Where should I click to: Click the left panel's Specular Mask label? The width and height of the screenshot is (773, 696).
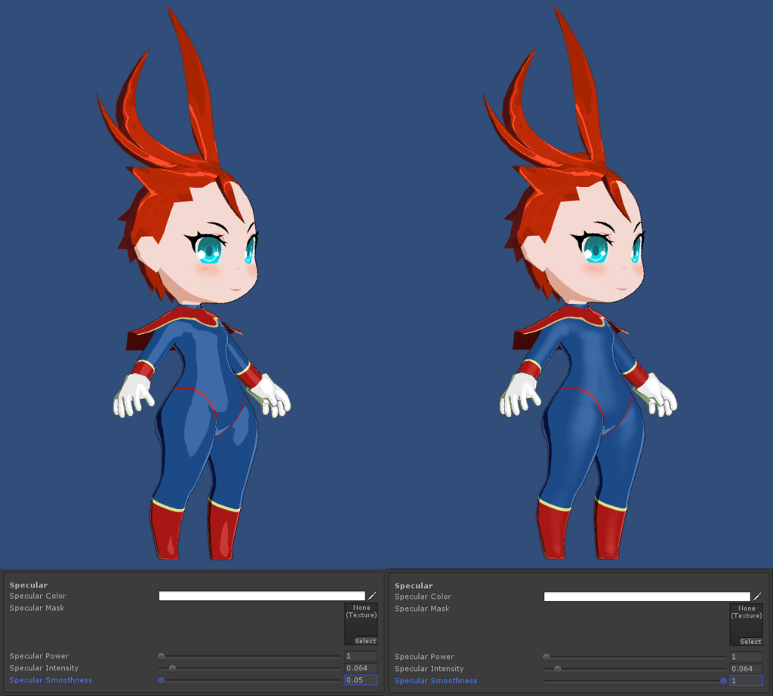37,608
